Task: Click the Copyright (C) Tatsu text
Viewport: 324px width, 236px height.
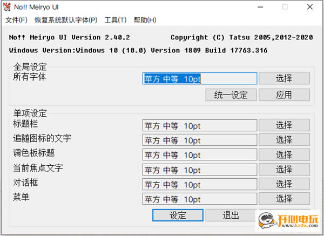Action: point(241,37)
